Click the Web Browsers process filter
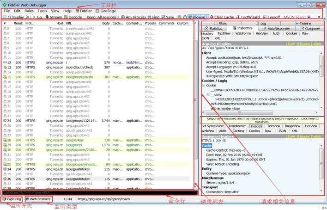 click(x=38, y=199)
